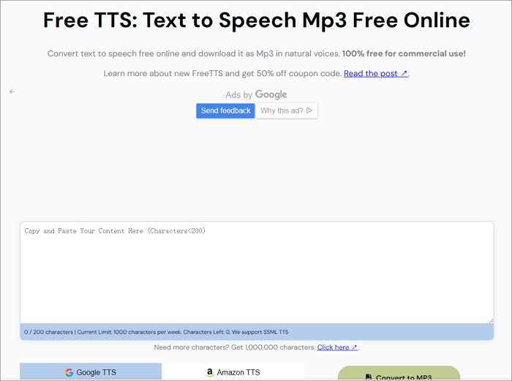Click the Google wordmark in Ads by Google
Image resolution: width=512 pixels, height=381 pixels.
point(271,94)
